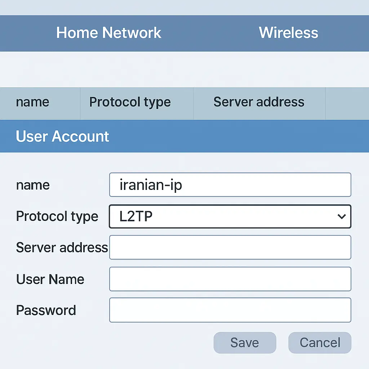Select the Server address column header
This screenshot has width=369, height=369.
coord(258,102)
